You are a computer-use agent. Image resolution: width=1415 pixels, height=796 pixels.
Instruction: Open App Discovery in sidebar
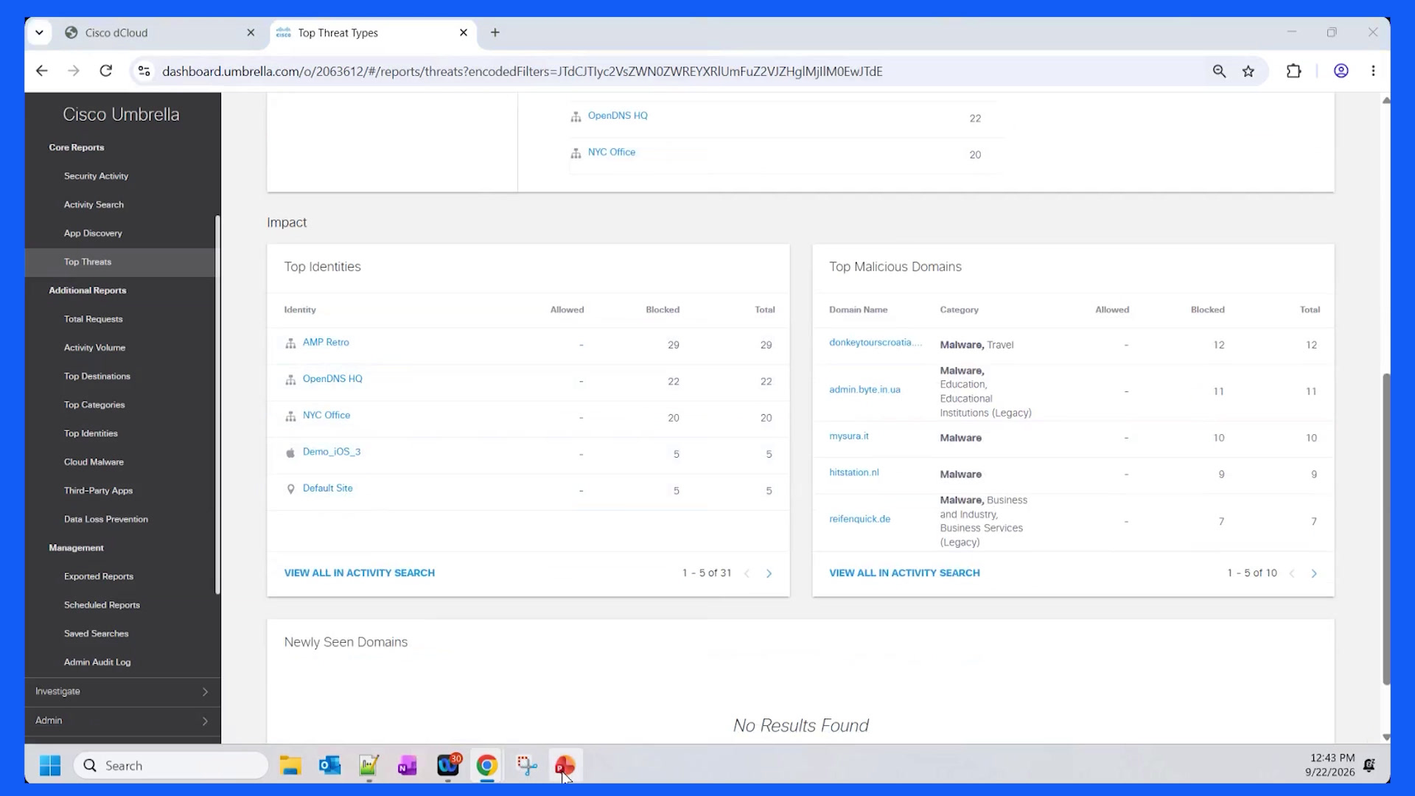coord(93,234)
